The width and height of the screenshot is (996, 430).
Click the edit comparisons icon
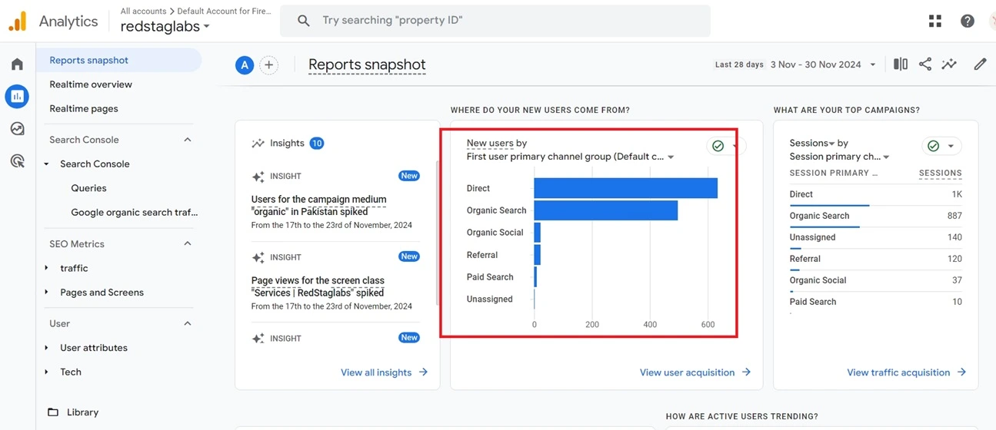tap(901, 64)
